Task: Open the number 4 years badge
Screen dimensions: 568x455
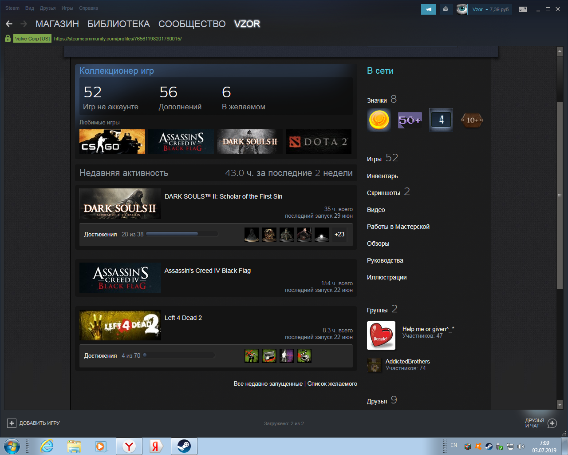Action: 441,120
